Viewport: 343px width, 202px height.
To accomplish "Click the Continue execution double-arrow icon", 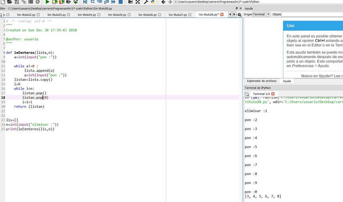I will (114, 2).
